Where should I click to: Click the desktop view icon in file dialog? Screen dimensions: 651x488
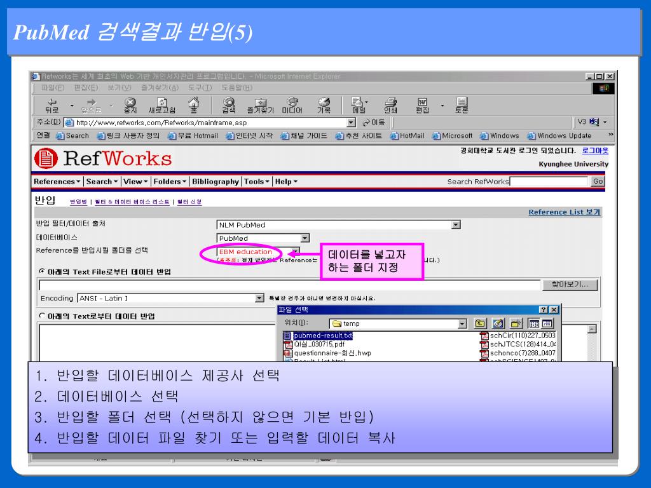pos(498,323)
